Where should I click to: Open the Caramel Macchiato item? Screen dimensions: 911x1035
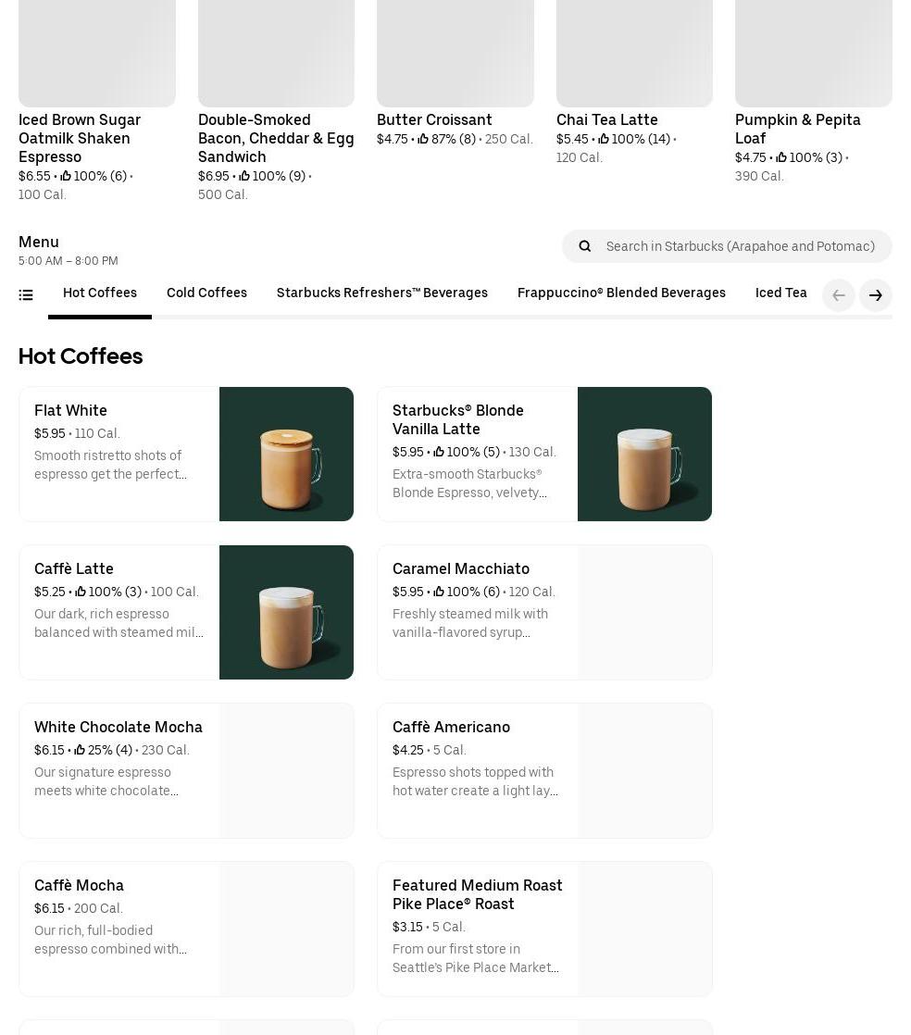[461, 569]
